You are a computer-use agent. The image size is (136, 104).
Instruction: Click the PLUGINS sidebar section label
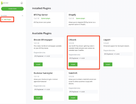[4, 16]
